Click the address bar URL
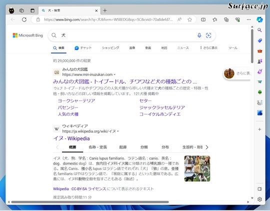270x211 pixels. (x=108, y=19)
